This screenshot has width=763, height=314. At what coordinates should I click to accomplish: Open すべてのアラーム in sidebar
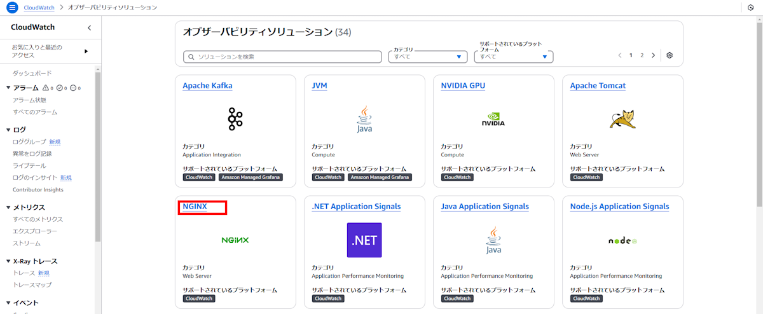click(35, 113)
